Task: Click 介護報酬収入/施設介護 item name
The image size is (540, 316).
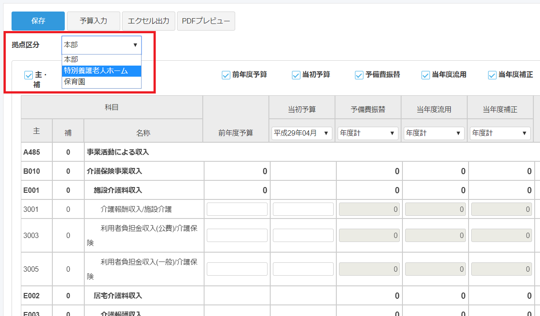Action: click(136, 209)
